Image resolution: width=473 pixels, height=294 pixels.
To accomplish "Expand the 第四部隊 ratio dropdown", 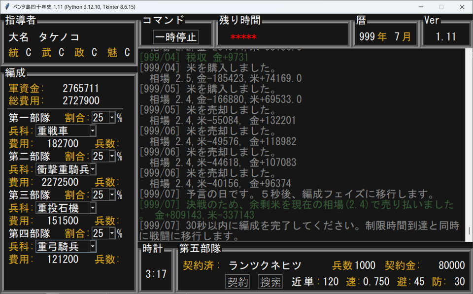I will tap(112, 233).
